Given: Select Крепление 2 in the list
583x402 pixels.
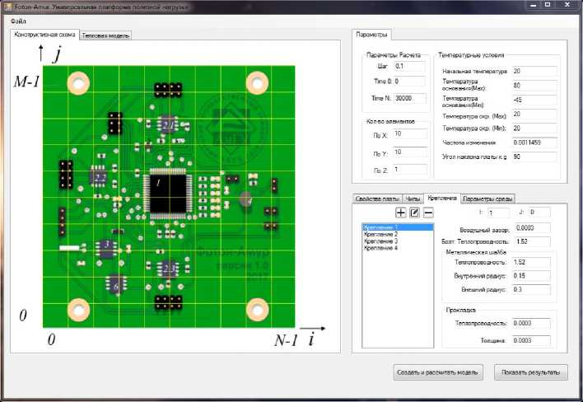Looking at the screenshot, I should [x=380, y=234].
